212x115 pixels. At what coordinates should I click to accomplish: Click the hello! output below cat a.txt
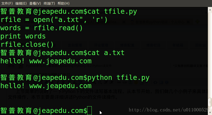coord(46,61)
